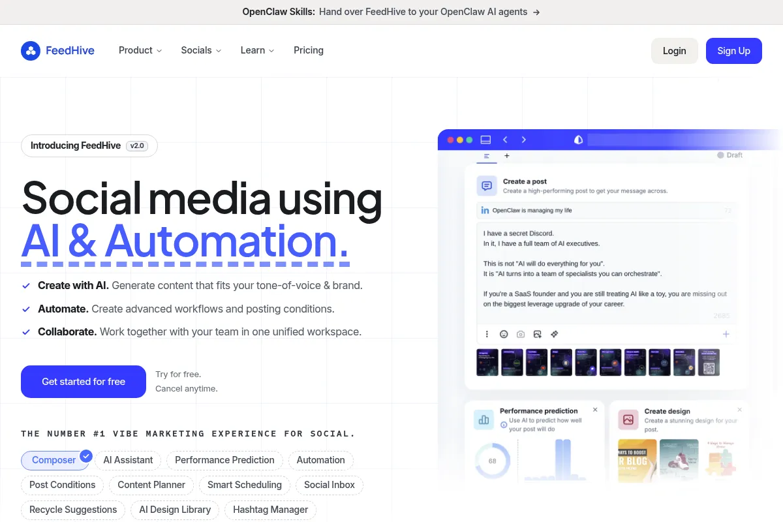This screenshot has width=783, height=522.
Task: Open the OpenClaw Skills banner link
Action: coord(391,12)
